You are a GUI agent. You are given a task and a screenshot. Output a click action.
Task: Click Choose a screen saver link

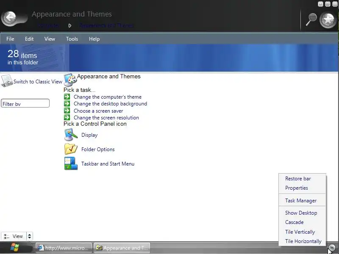(x=98, y=111)
